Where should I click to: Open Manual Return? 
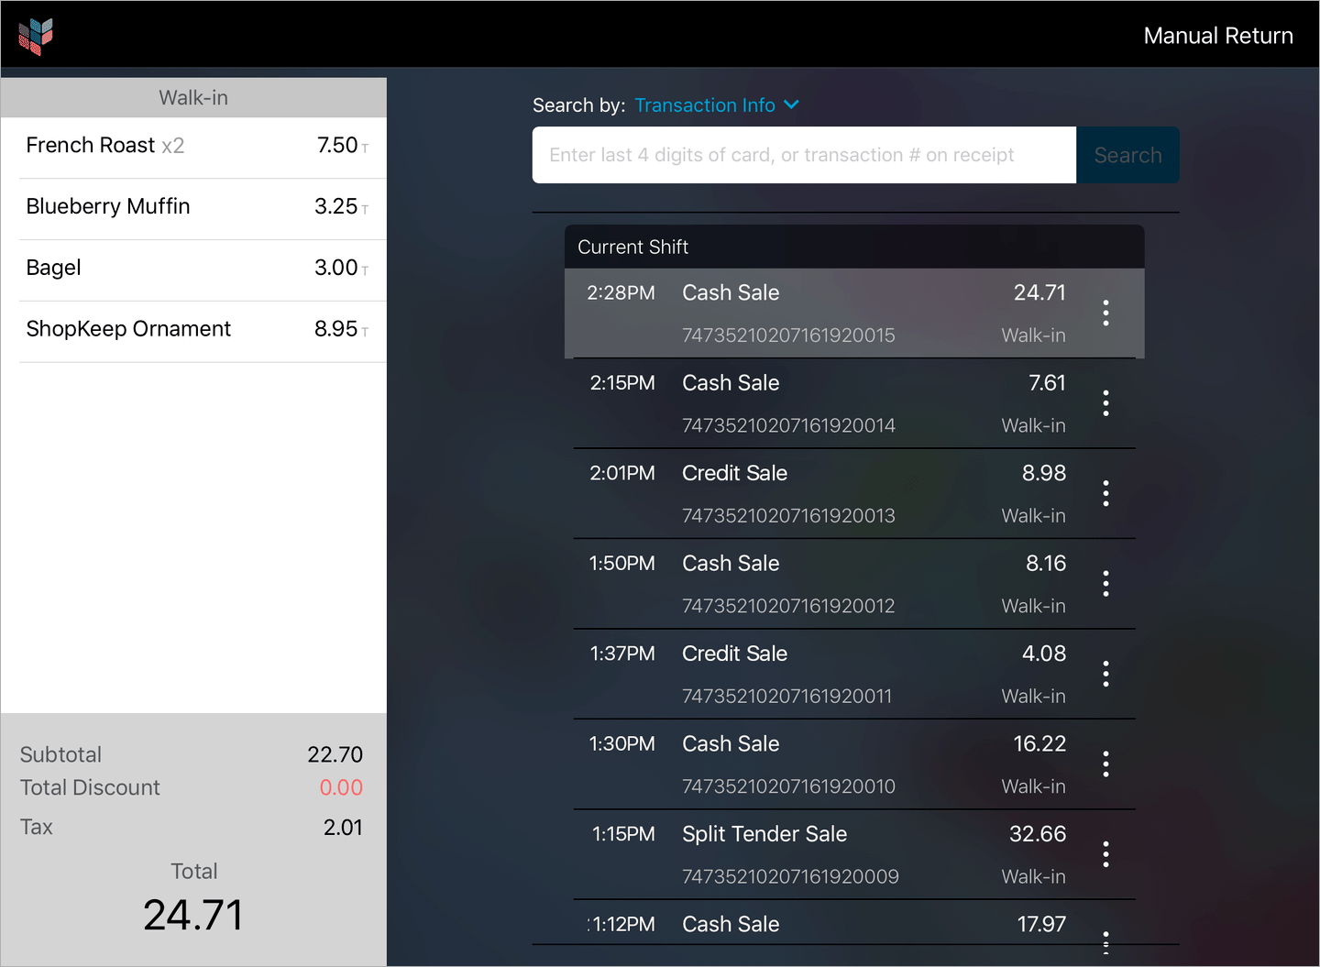[1218, 36]
